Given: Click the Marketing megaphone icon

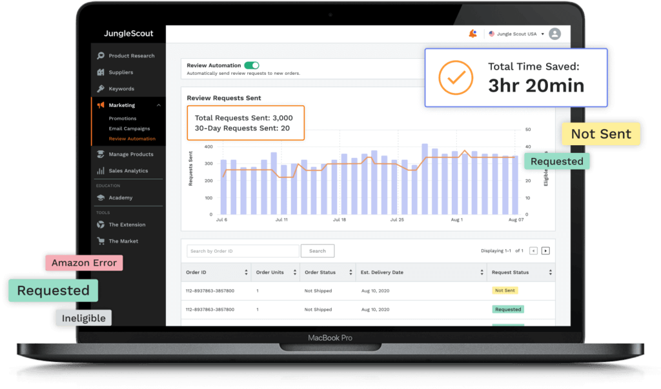Looking at the screenshot, I should 101,105.
